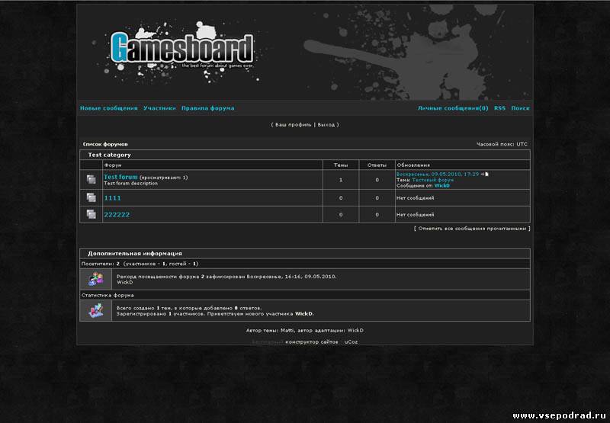Click the Test forum folder icon
The image size is (610, 423).
pyautogui.click(x=91, y=179)
